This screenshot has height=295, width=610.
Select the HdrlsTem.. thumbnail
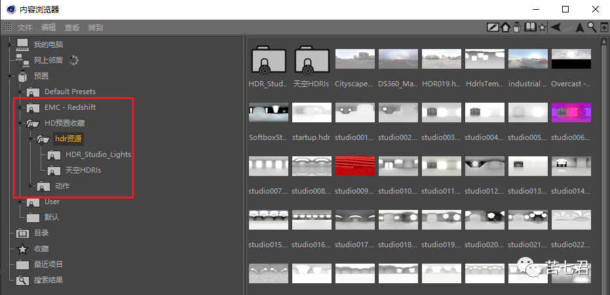[485, 59]
